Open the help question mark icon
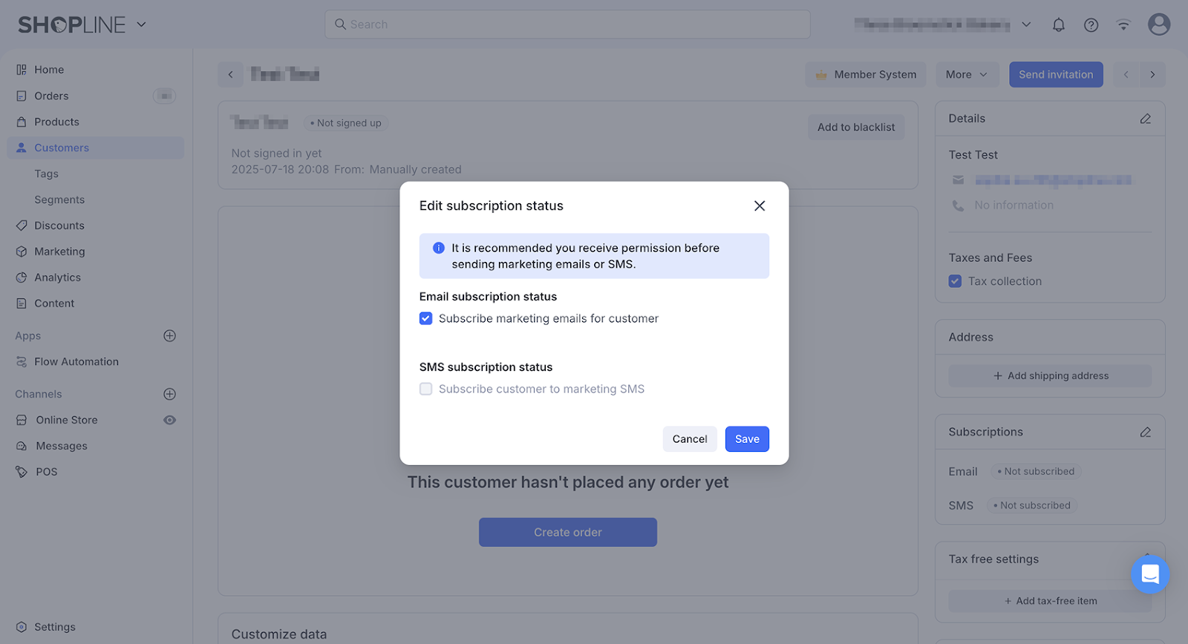The width and height of the screenshot is (1188, 644). coord(1091,24)
